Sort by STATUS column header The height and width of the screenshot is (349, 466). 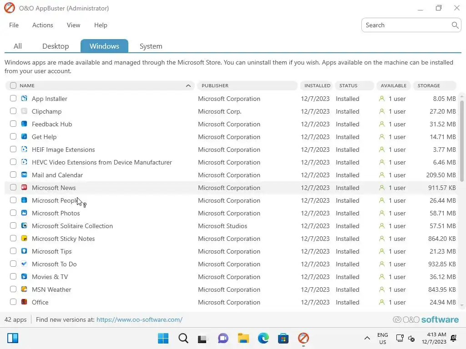(x=354, y=85)
